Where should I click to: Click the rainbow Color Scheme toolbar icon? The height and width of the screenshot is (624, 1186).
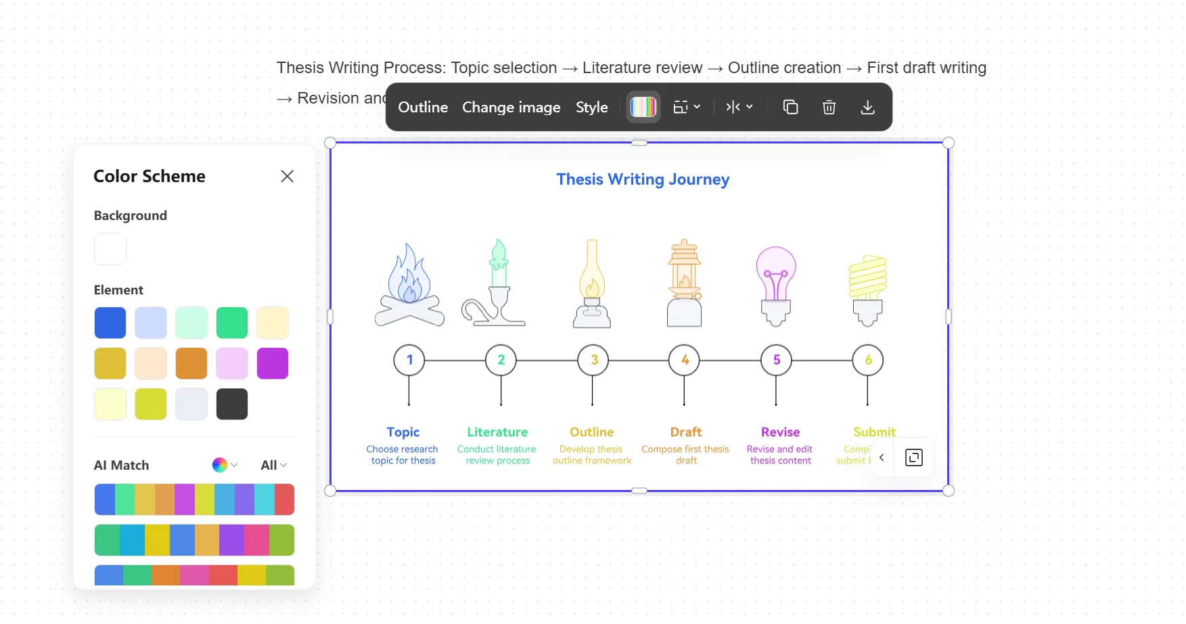click(x=643, y=107)
